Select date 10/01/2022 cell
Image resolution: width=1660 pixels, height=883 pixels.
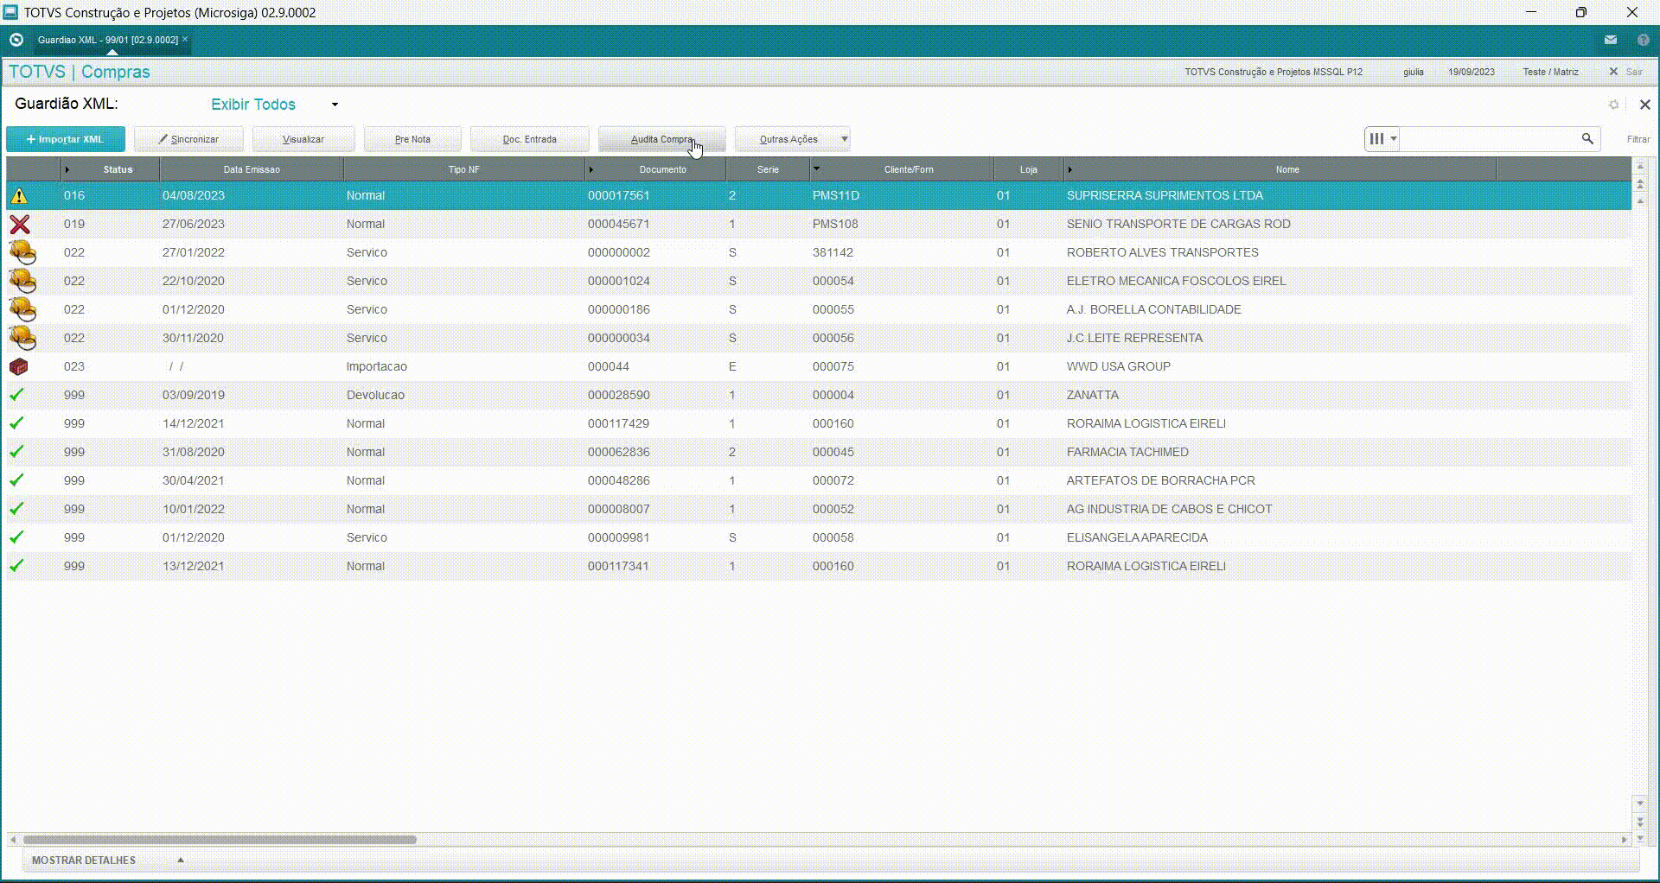pyautogui.click(x=194, y=509)
